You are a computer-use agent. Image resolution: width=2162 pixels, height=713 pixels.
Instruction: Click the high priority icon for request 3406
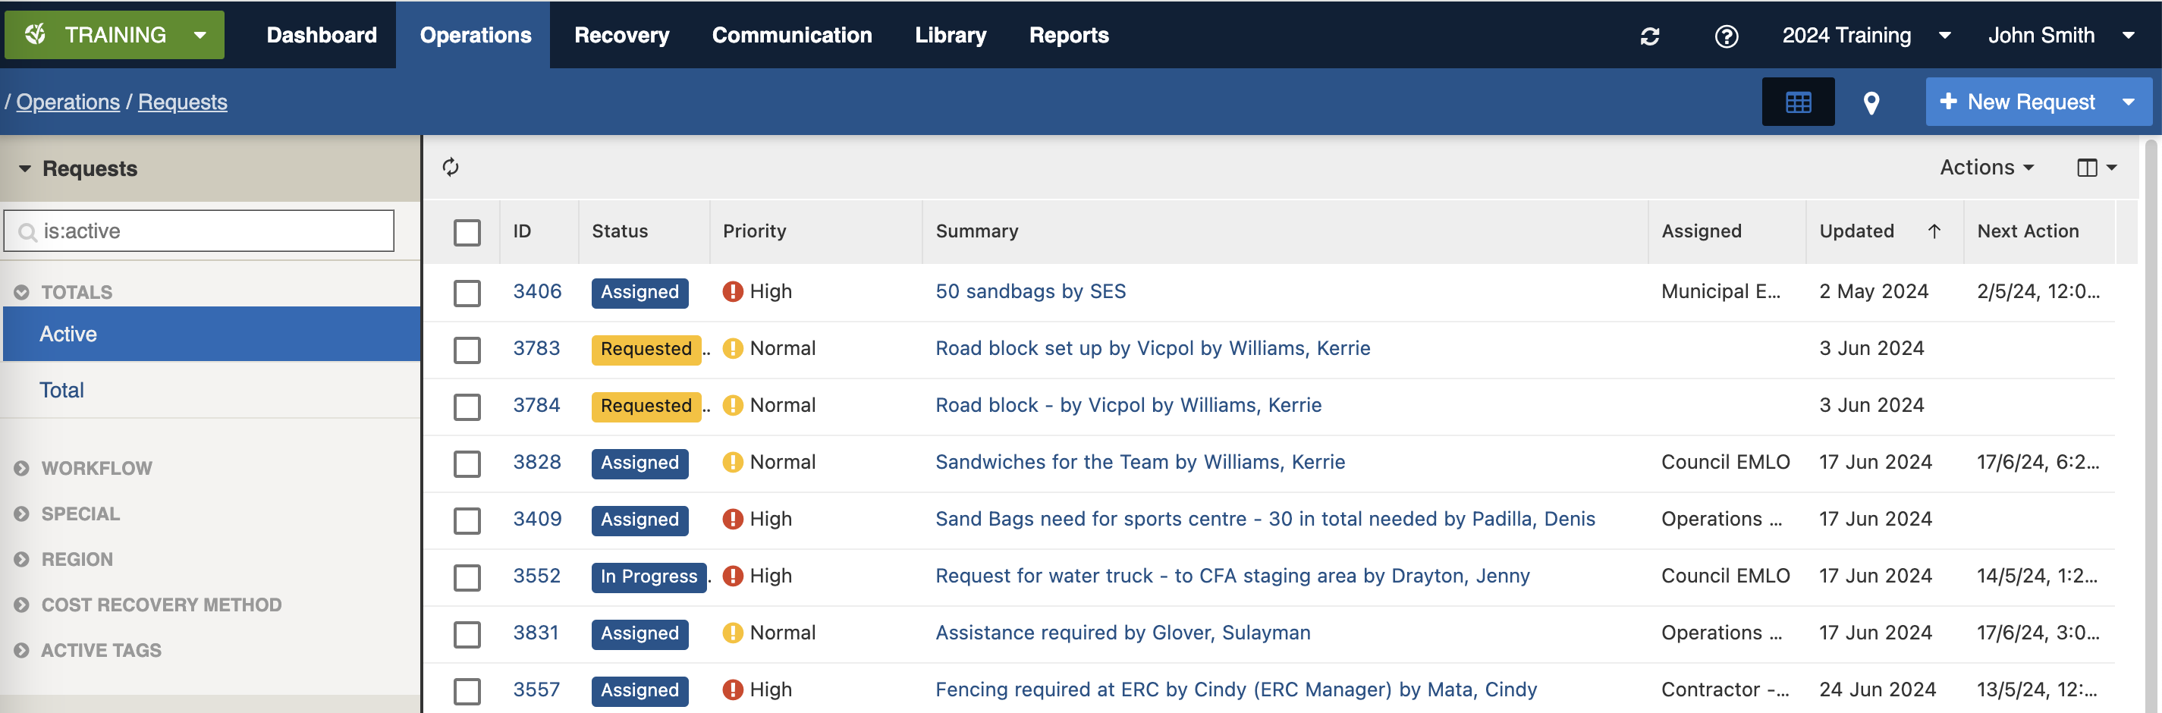733,292
